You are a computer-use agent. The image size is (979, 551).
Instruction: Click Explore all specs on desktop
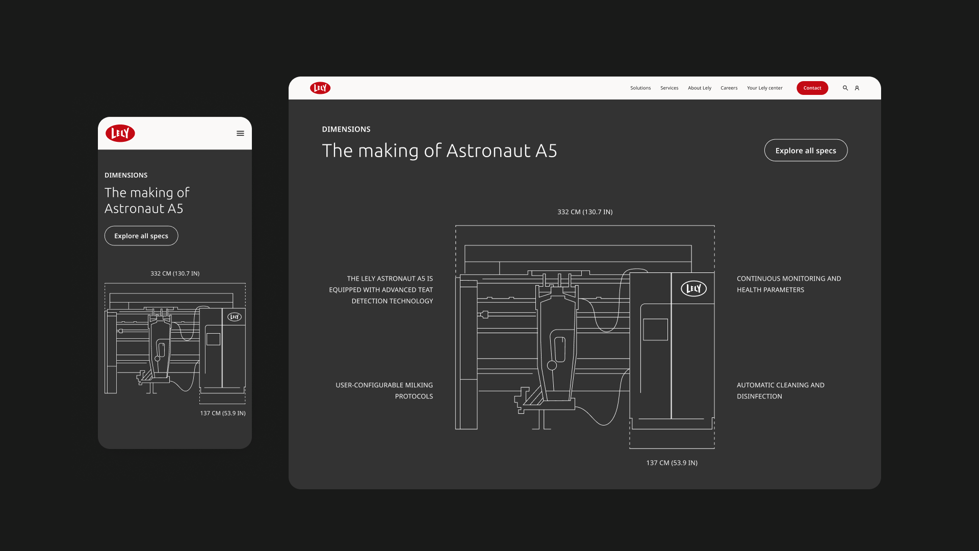pos(806,151)
